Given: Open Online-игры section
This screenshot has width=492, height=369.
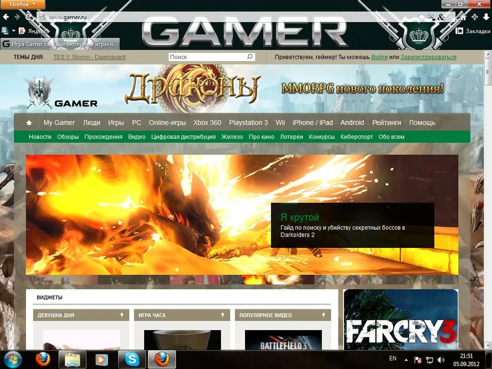Looking at the screenshot, I should tap(167, 123).
